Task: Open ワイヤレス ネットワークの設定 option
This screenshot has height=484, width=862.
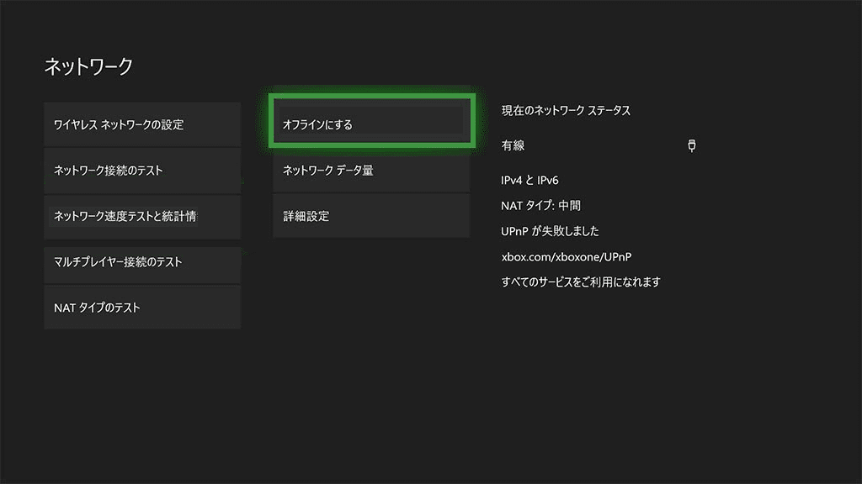Action: [x=142, y=124]
